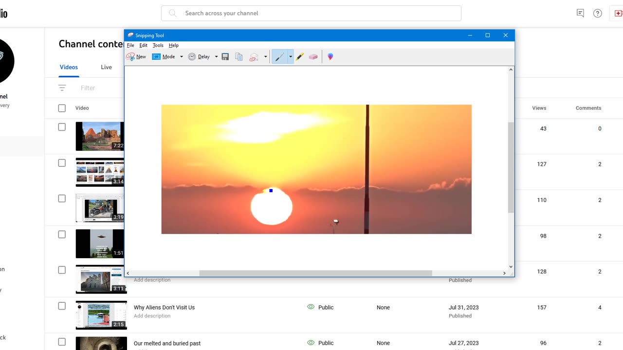The image size is (623, 350).
Task: Check the box for the 3:11 video row
Action: click(62, 270)
